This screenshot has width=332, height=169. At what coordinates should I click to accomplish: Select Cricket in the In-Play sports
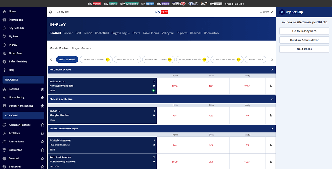pyautogui.click(x=68, y=33)
